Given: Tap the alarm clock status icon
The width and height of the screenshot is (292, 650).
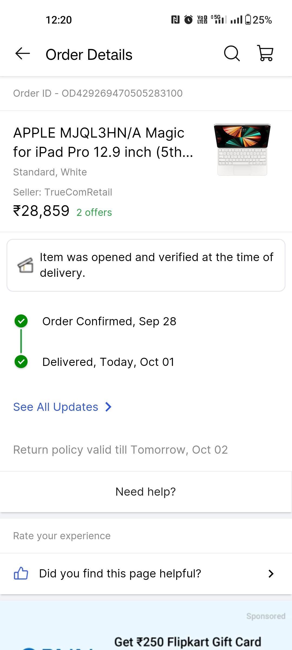Looking at the screenshot, I should (x=188, y=19).
